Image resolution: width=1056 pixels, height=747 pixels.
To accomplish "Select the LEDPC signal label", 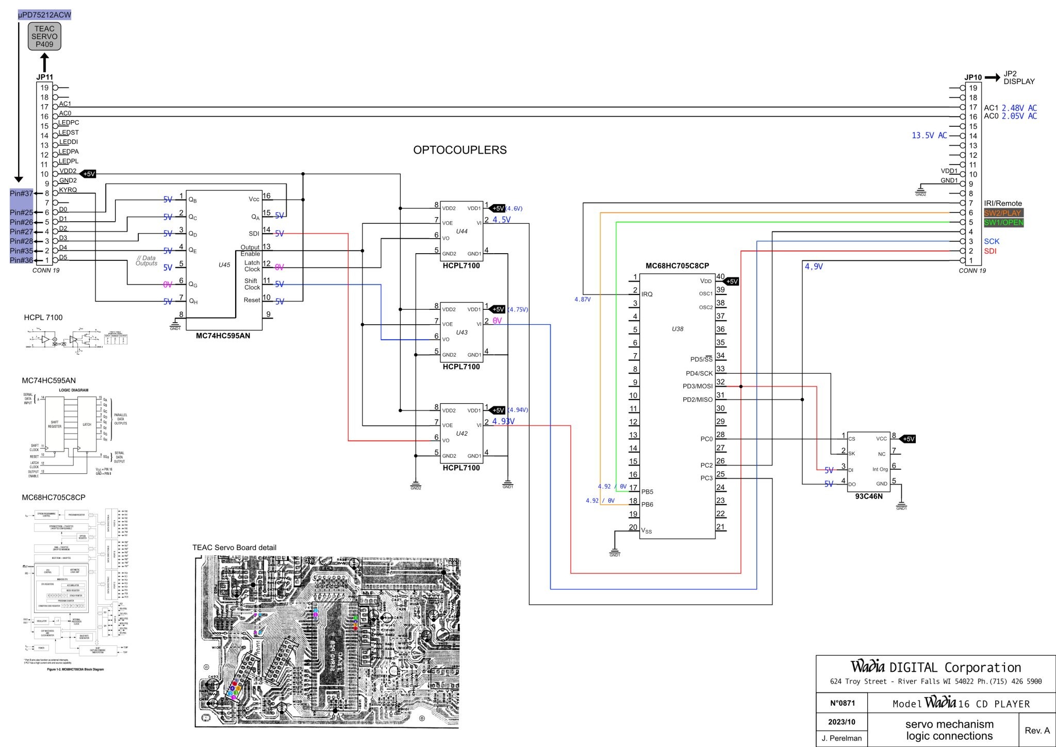I will coord(69,123).
